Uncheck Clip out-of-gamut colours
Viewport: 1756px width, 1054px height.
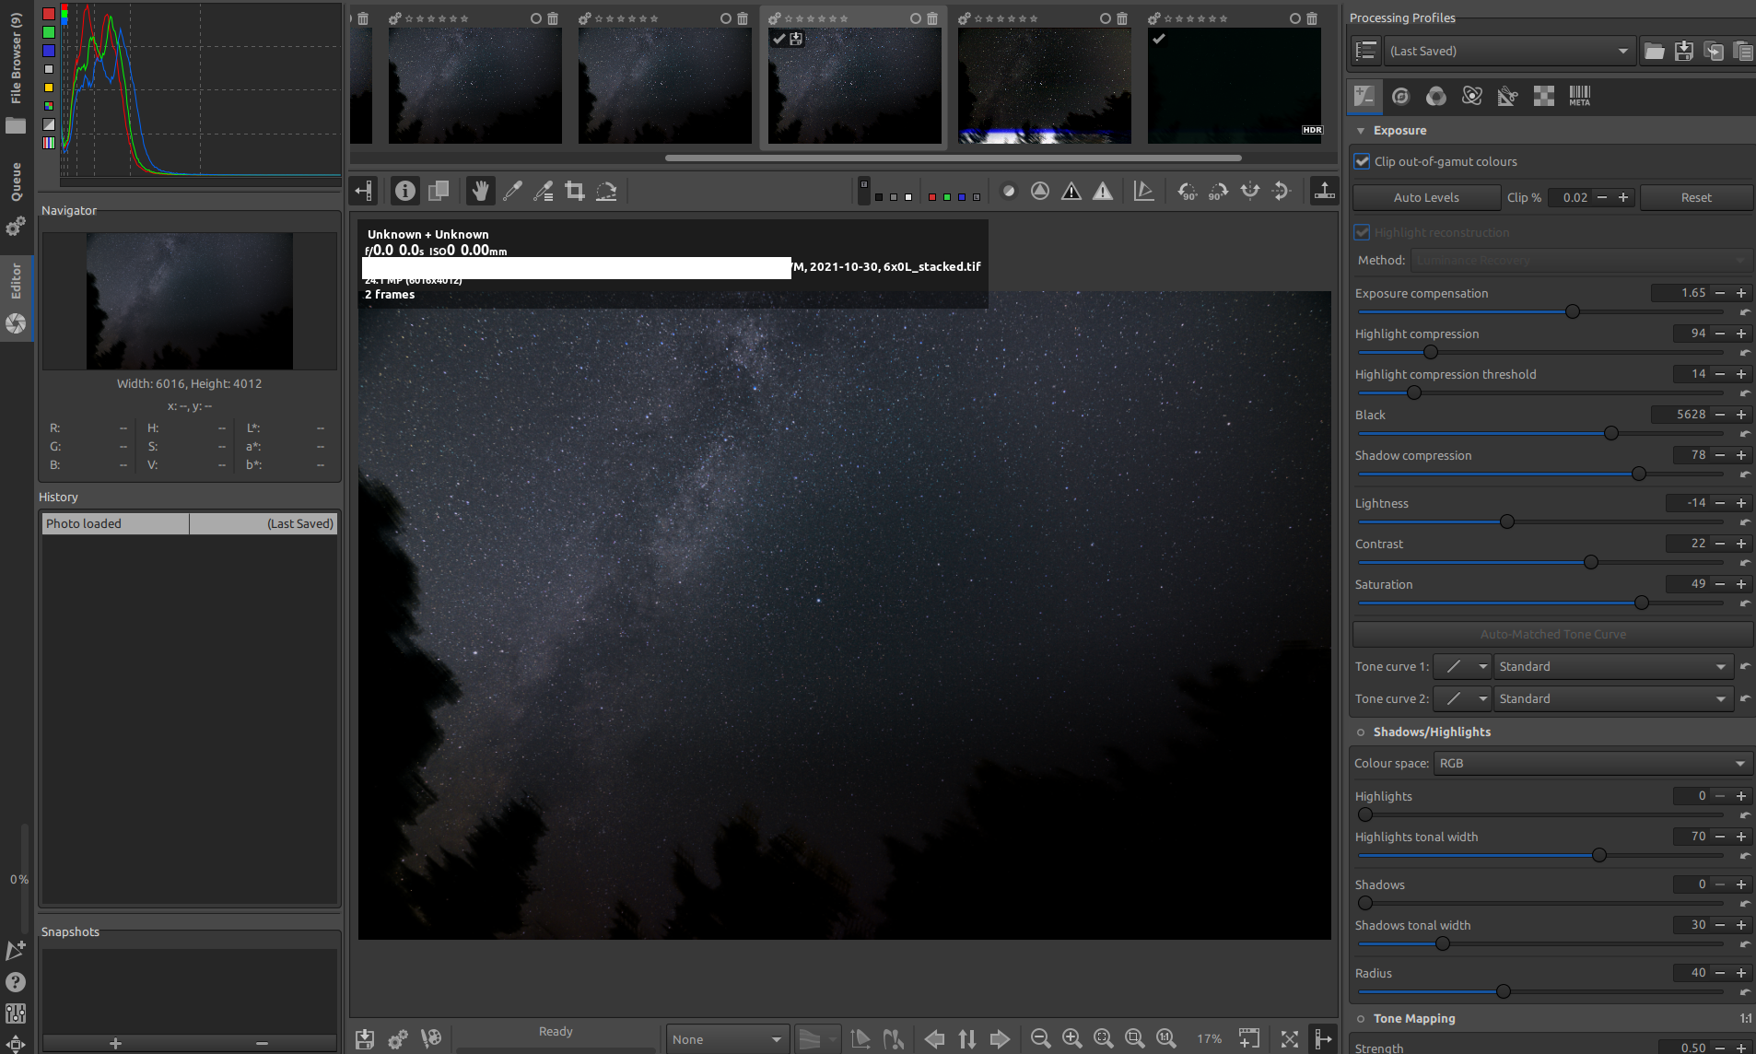[1363, 161]
